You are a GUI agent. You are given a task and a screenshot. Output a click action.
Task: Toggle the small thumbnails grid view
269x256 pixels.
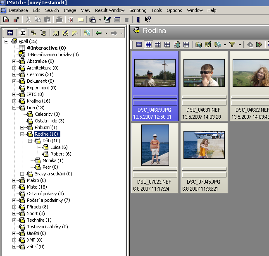(148, 45)
